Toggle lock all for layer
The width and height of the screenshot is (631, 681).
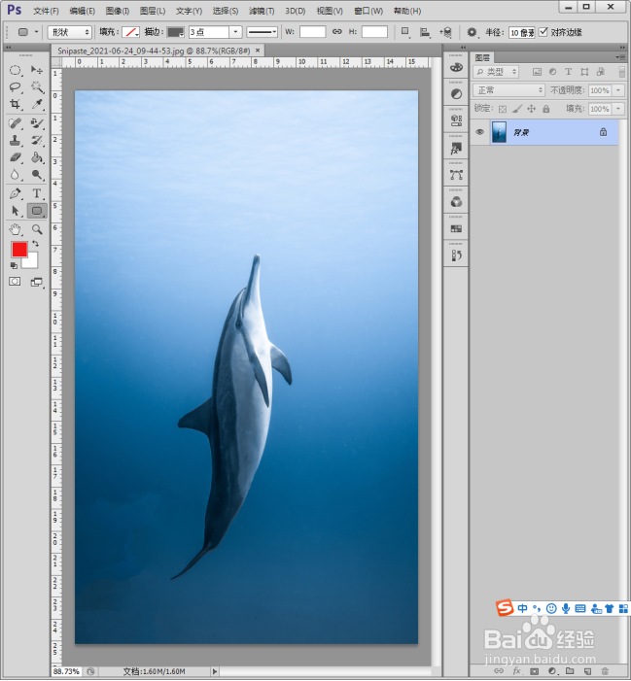click(546, 109)
